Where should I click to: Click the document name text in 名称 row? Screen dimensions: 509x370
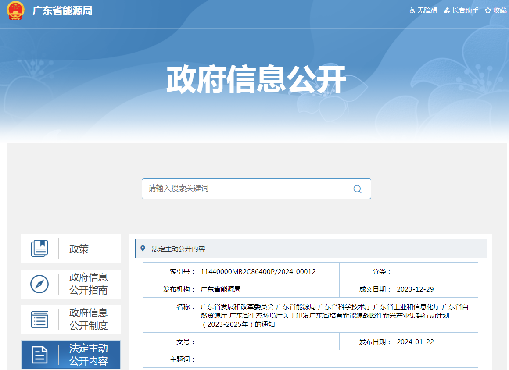pyautogui.click(x=334, y=316)
